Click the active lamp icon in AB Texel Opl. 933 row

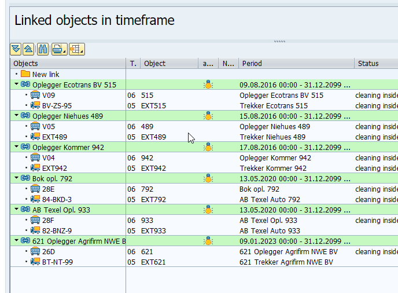(x=208, y=210)
